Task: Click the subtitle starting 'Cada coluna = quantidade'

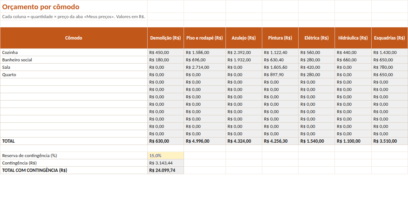Action: [74, 17]
